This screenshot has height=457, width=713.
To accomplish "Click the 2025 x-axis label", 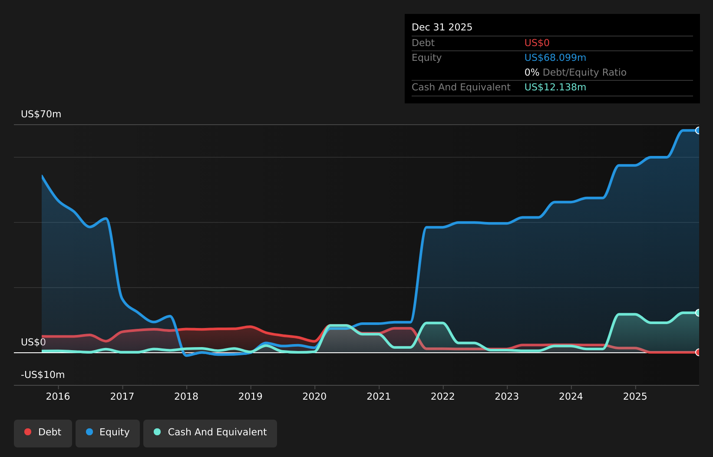I will 635,396.
